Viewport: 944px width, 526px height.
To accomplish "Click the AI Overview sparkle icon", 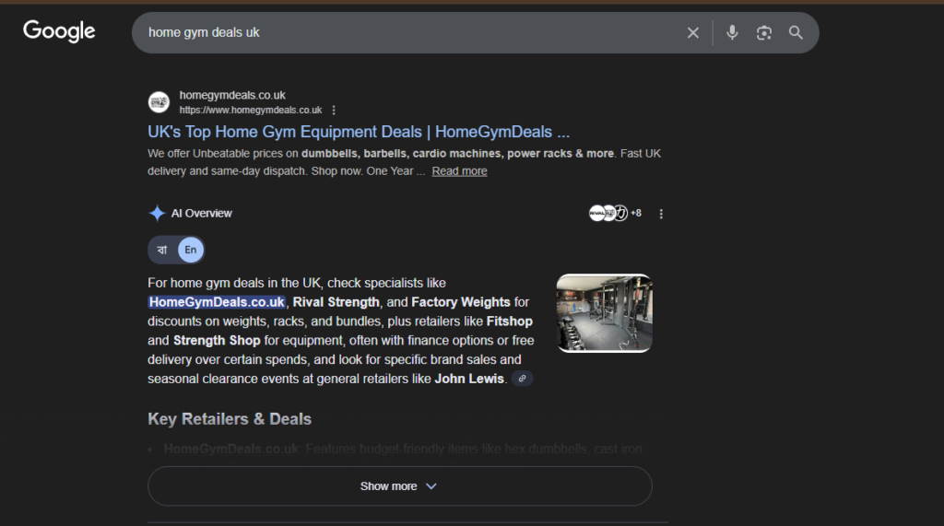I will pos(157,213).
